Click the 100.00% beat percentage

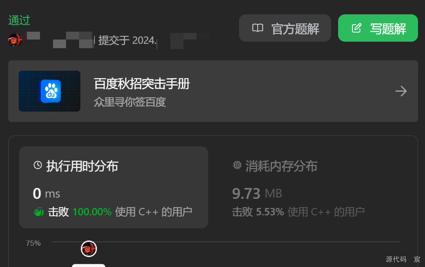click(92, 212)
